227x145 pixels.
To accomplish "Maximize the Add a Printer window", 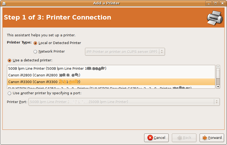I will [x=216, y=3].
